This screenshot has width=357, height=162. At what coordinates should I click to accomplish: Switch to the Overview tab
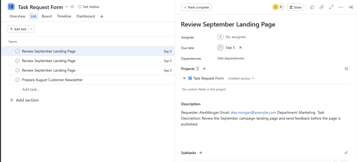click(x=17, y=16)
